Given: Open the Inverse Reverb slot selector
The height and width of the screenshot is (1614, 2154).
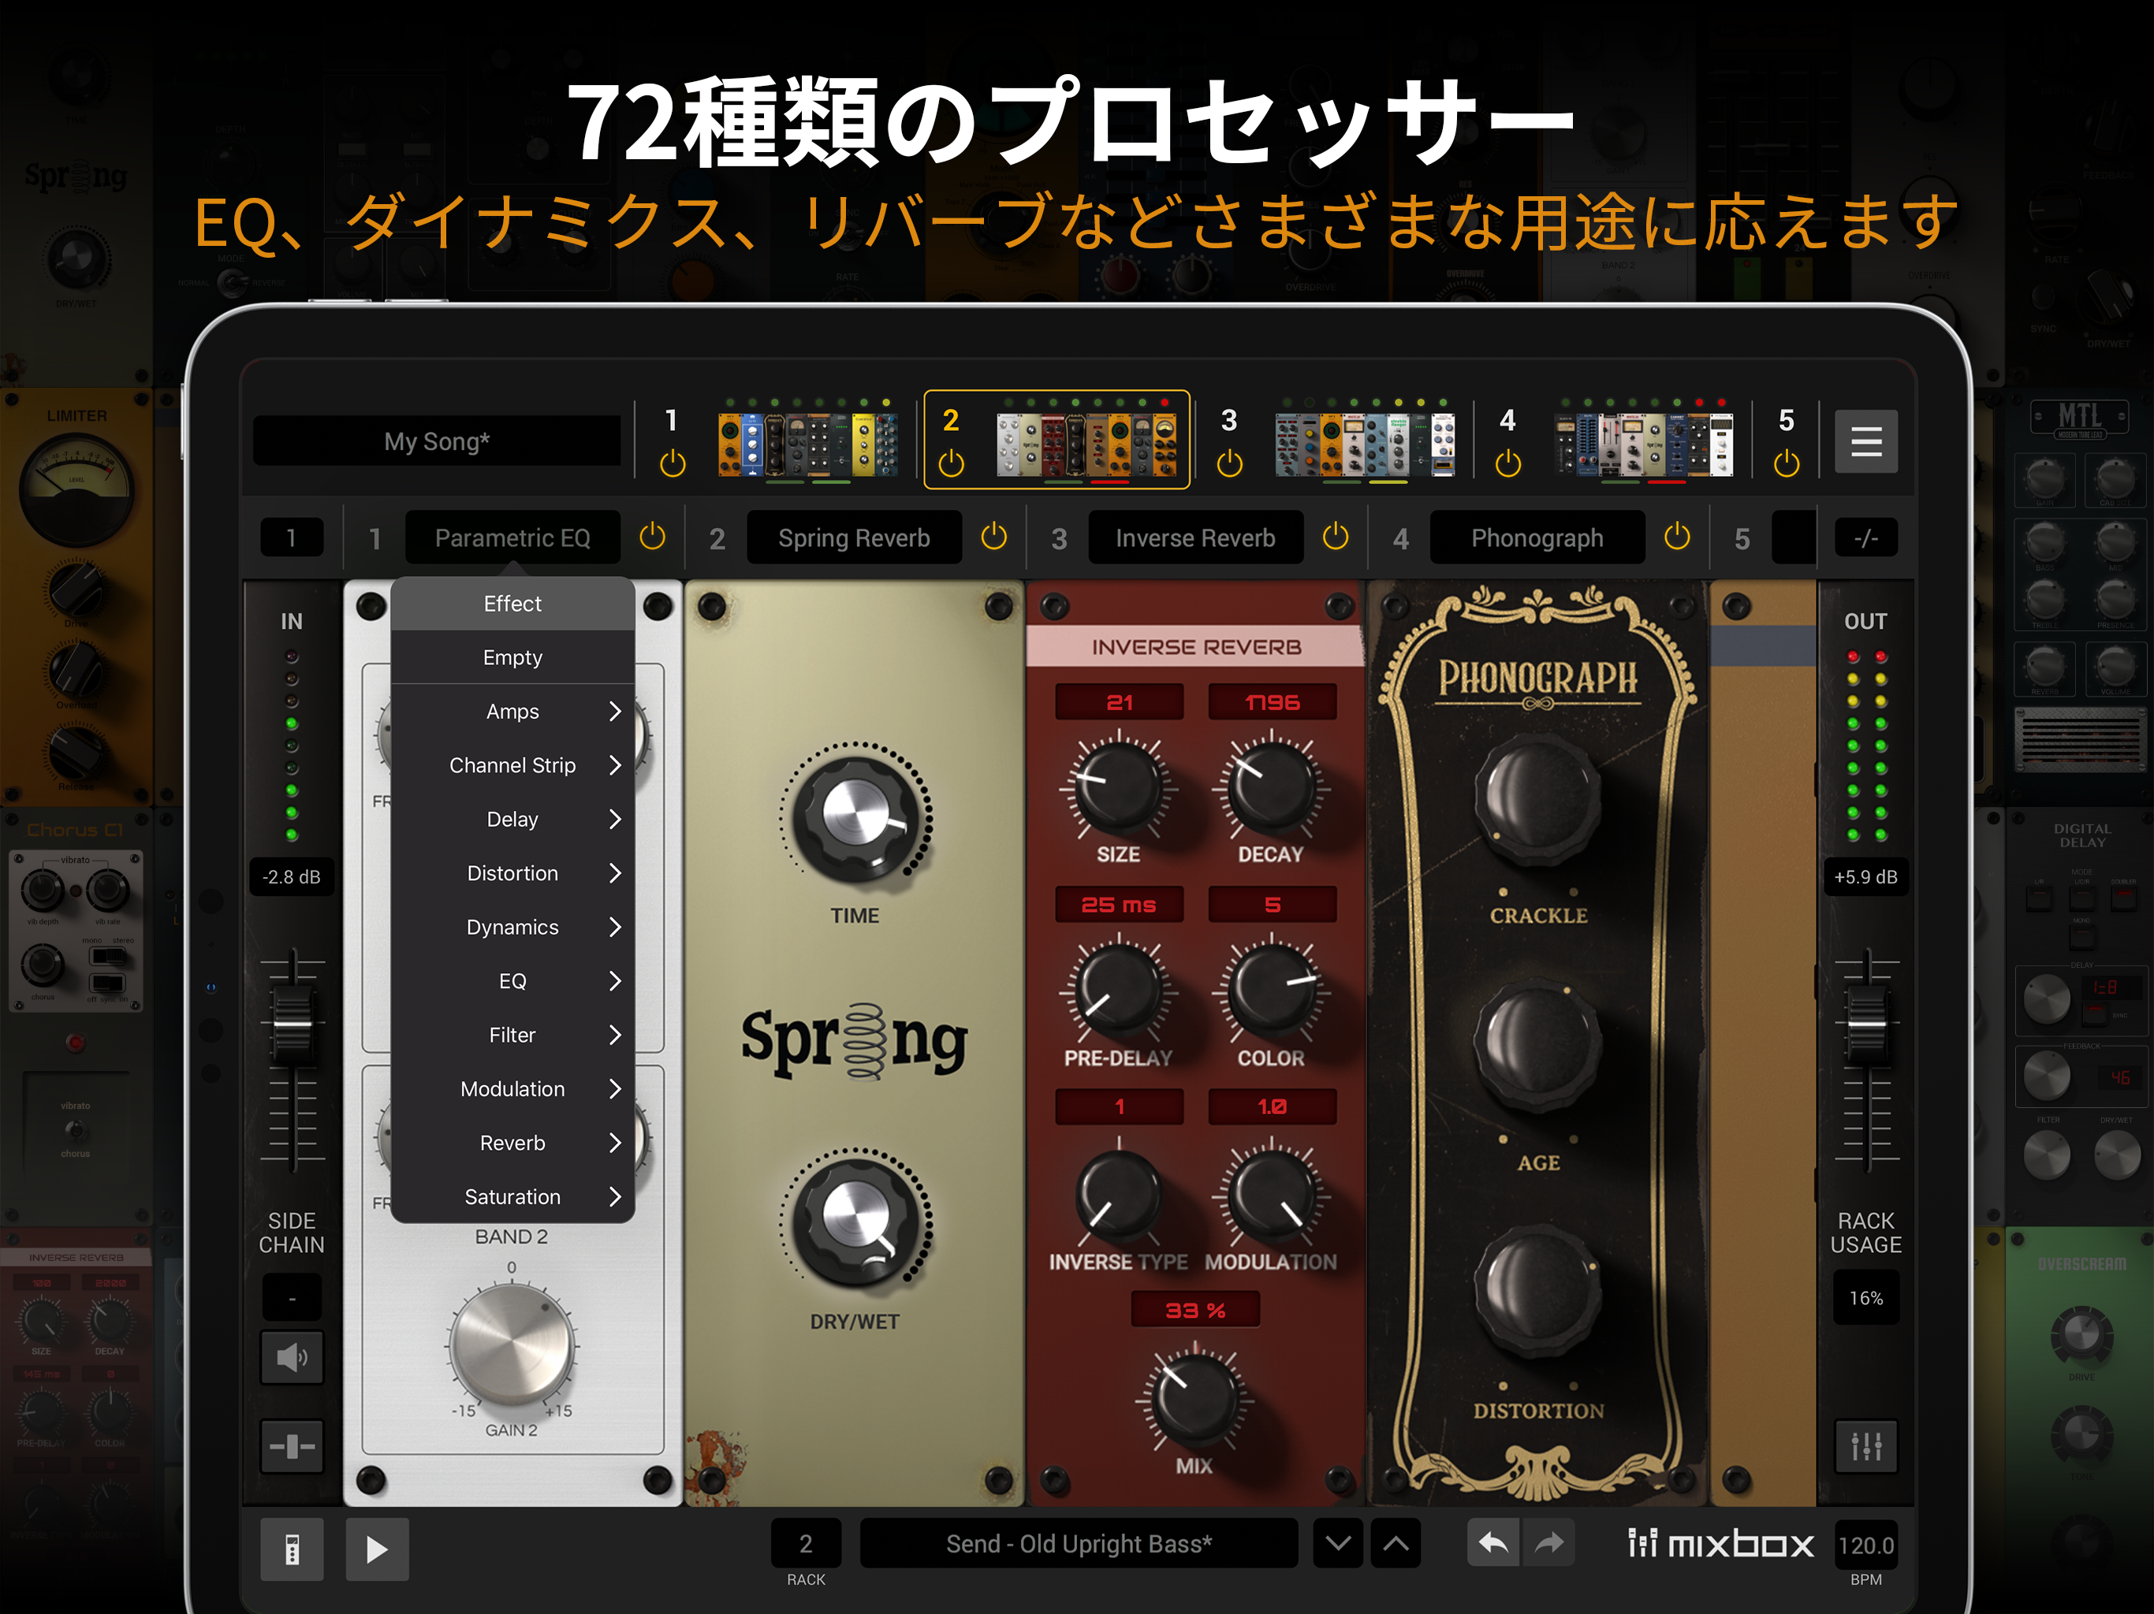Looking at the screenshot, I should coord(1194,537).
